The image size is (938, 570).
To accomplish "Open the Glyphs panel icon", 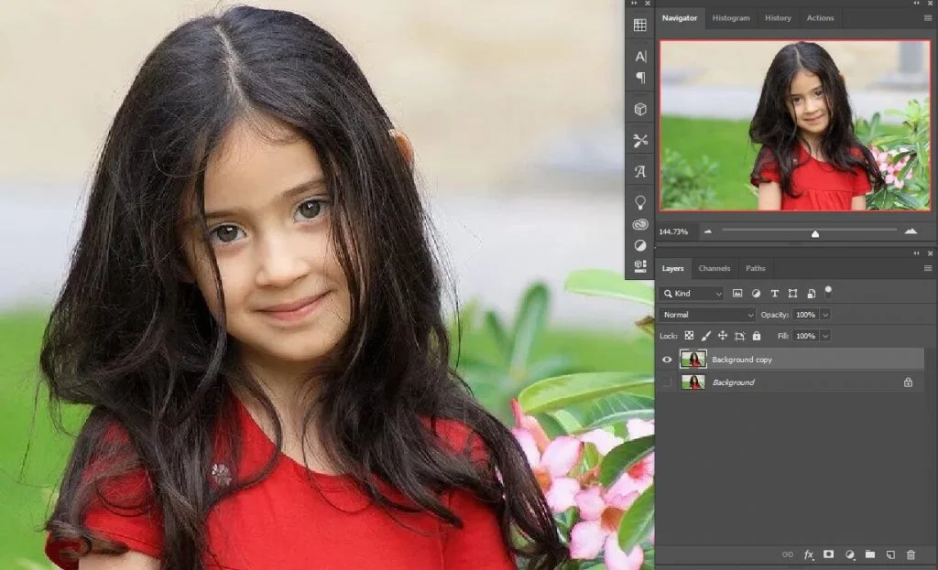I will click(640, 172).
